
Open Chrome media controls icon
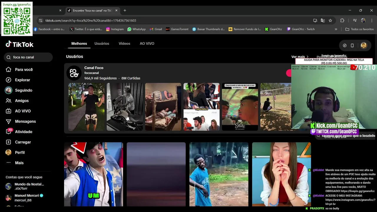[x=355, y=21]
